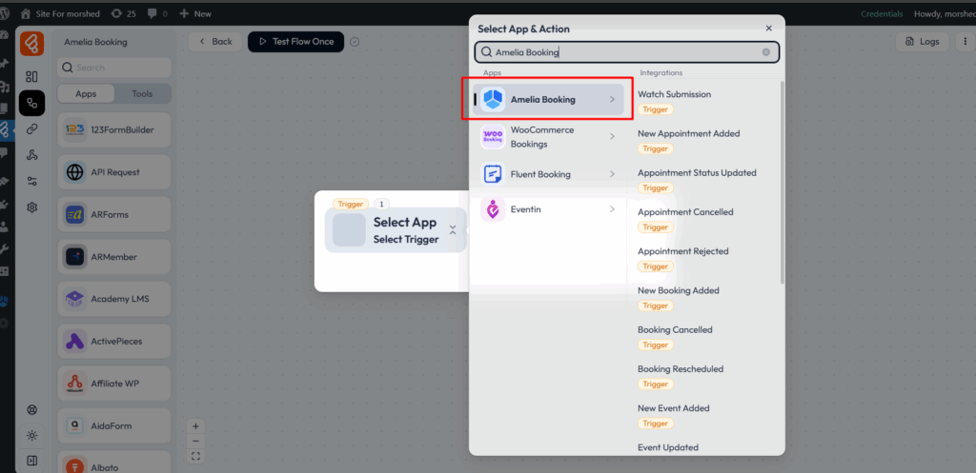Close the Select App & Action dialog
Image resolution: width=976 pixels, height=473 pixels.
point(769,28)
